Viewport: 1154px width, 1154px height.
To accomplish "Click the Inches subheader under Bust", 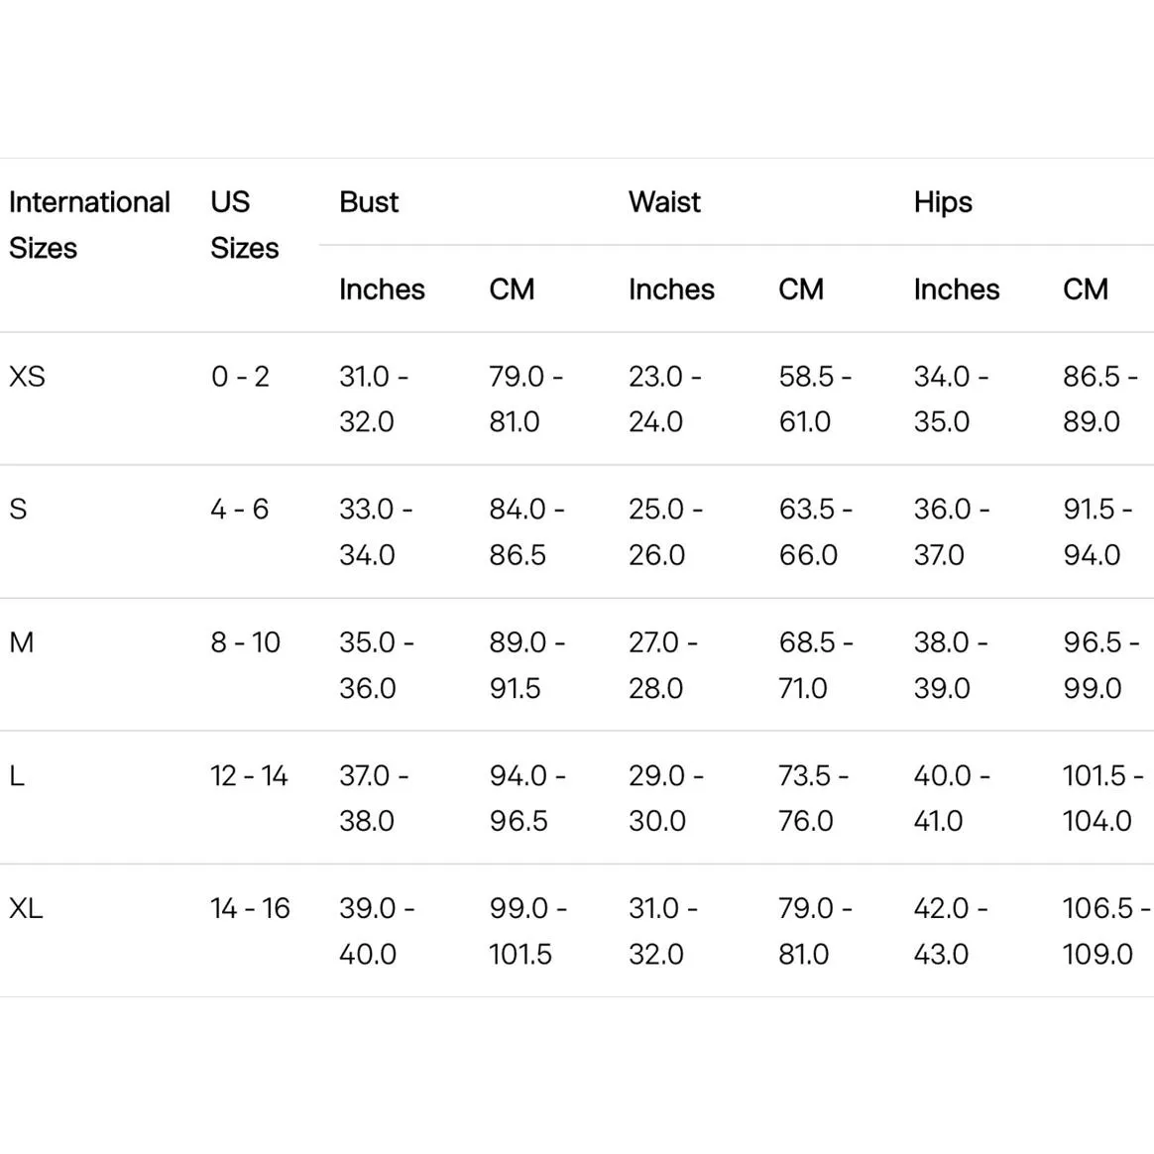I will tap(382, 289).
